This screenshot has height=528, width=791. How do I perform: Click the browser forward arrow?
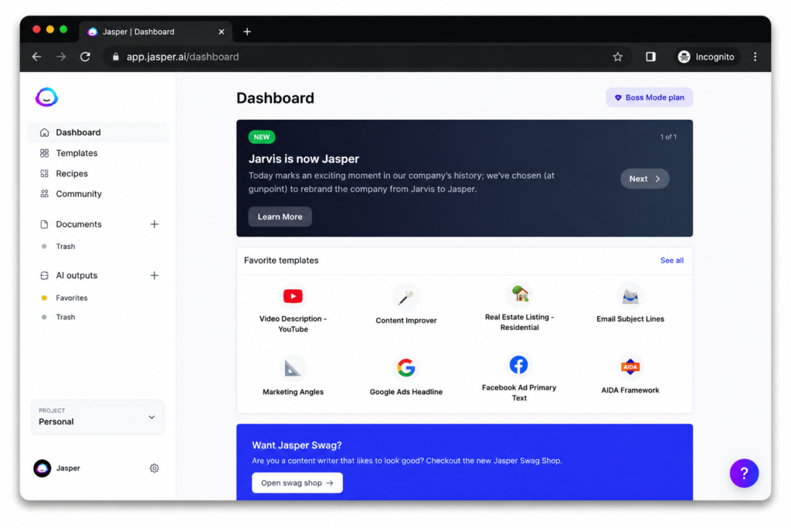point(61,56)
